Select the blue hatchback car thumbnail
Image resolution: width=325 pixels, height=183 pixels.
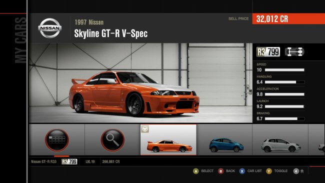tap(224, 139)
